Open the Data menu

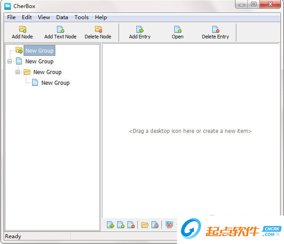point(62,17)
